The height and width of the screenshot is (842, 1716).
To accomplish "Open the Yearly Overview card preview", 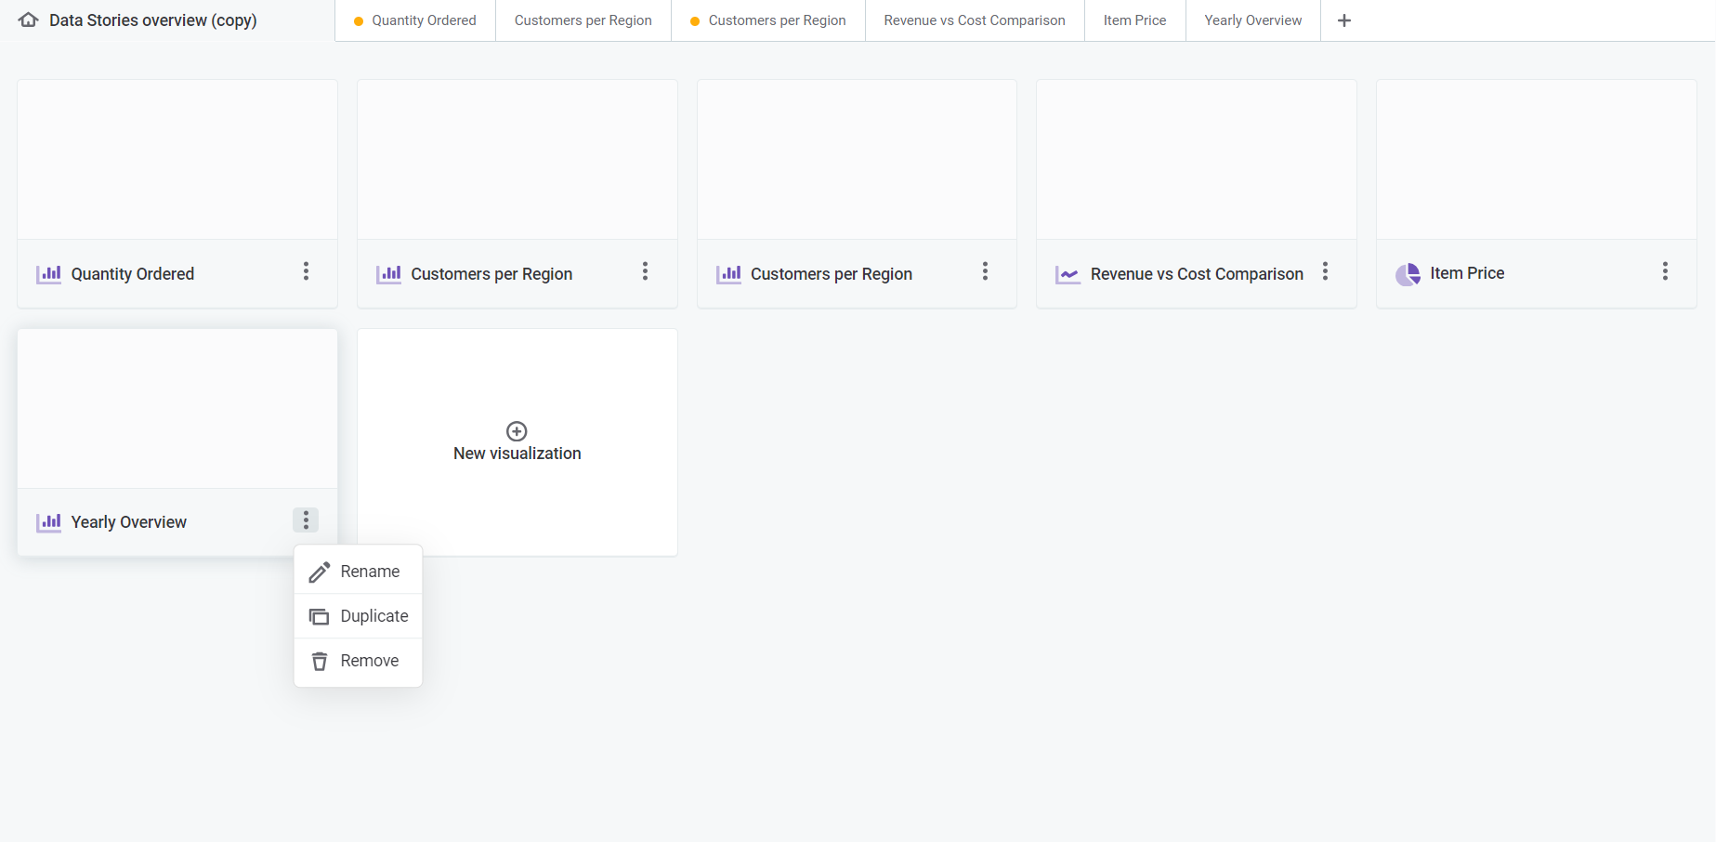I will point(177,408).
